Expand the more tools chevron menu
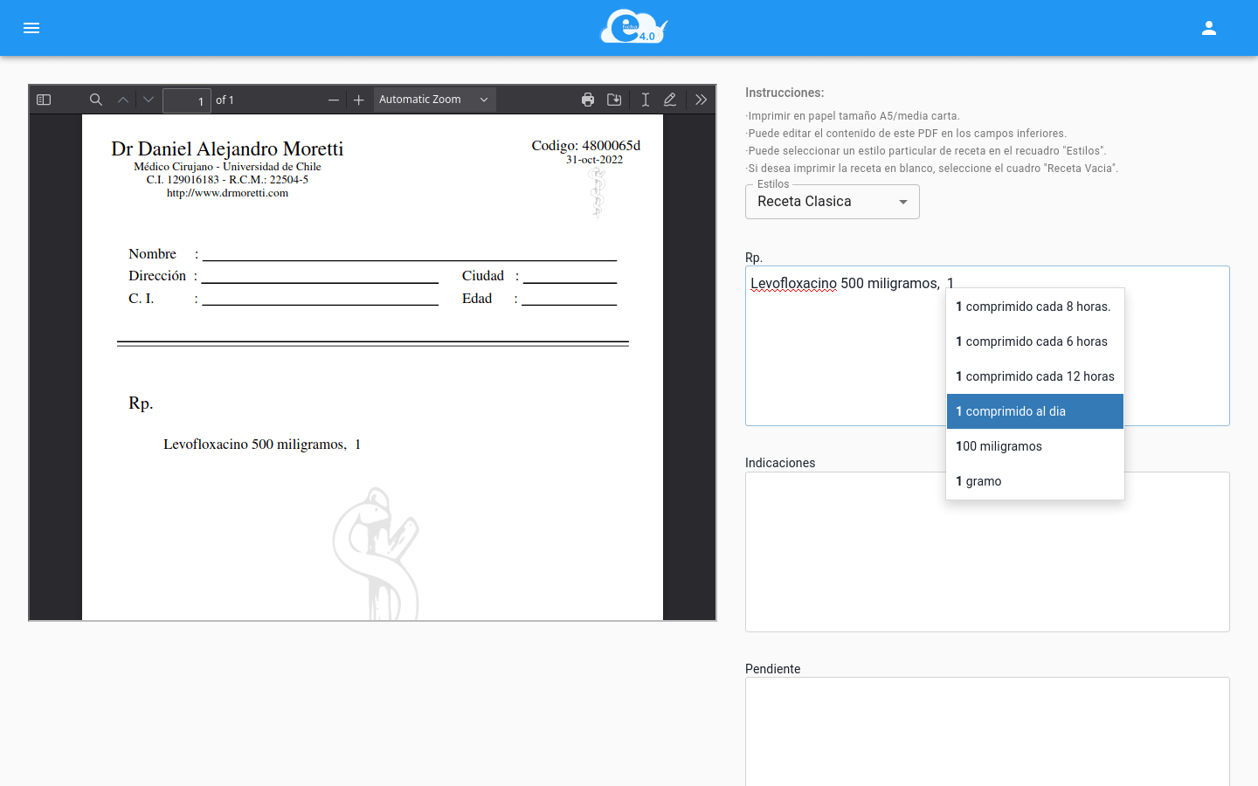The height and width of the screenshot is (786, 1258). (x=701, y=100)
